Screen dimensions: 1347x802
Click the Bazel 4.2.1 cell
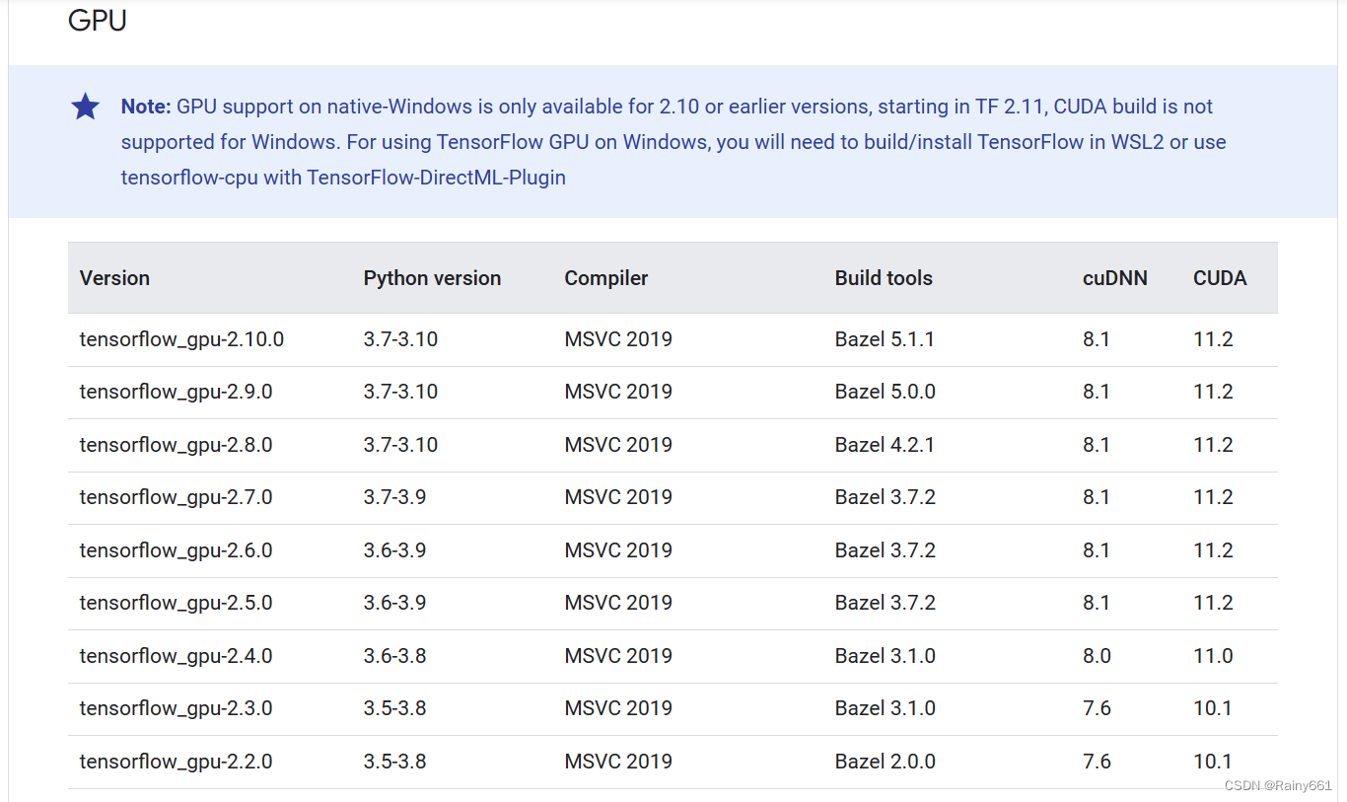885,445
